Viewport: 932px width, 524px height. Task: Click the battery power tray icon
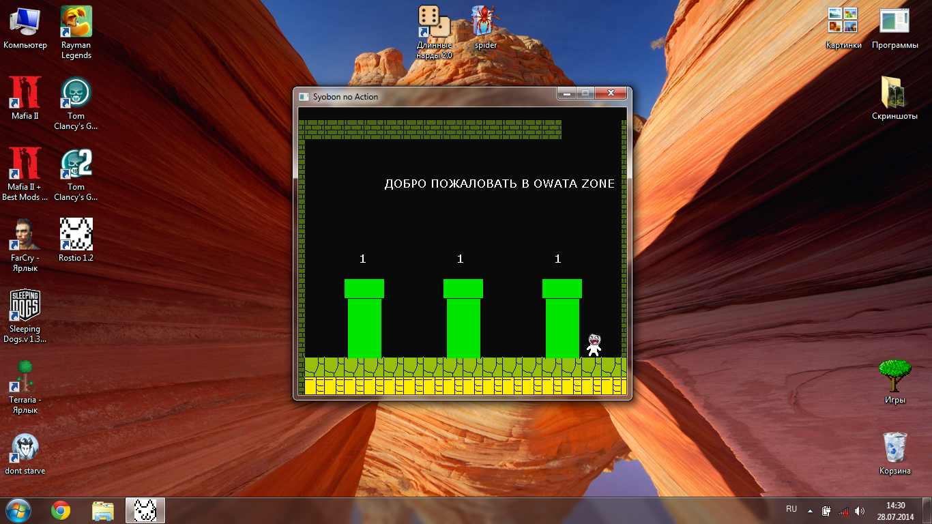(x=826, y=510)
